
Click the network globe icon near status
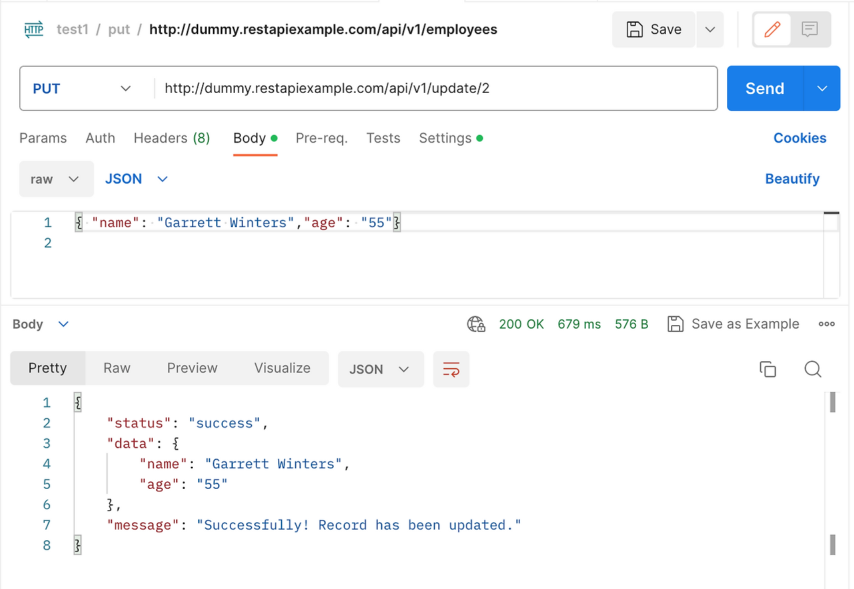pyautogui.click(x=476, y=325)
